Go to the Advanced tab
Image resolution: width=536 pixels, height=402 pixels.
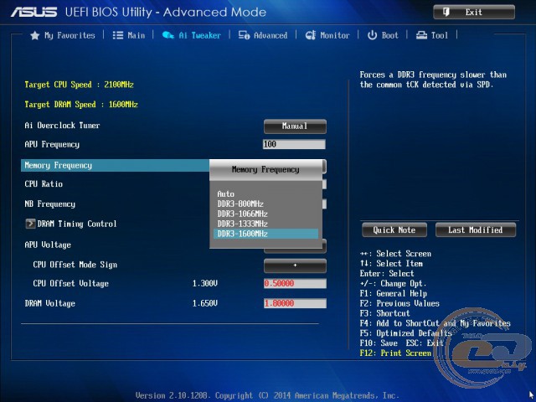263,35
